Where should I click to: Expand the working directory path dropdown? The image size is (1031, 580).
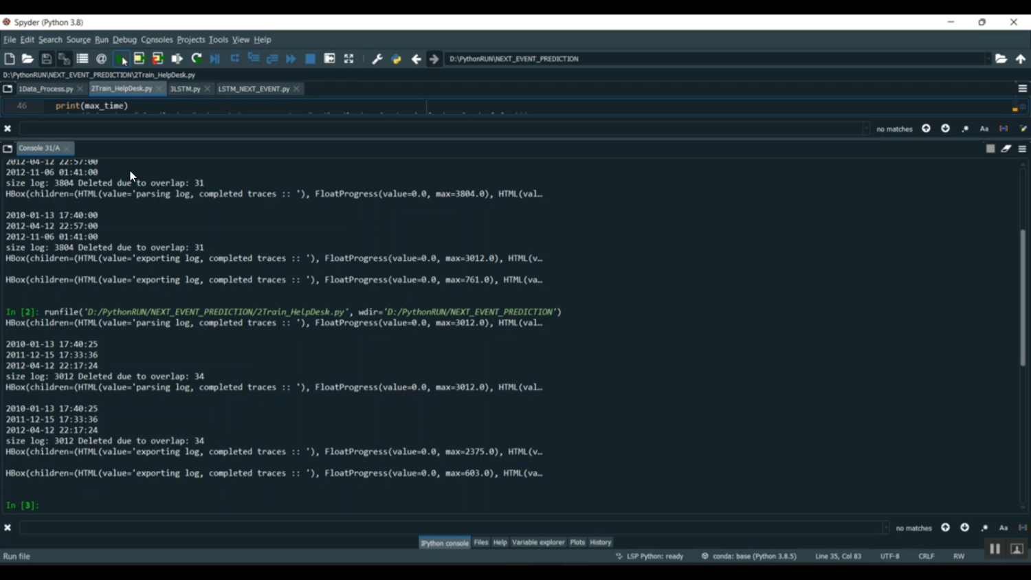tap(988, 59)
